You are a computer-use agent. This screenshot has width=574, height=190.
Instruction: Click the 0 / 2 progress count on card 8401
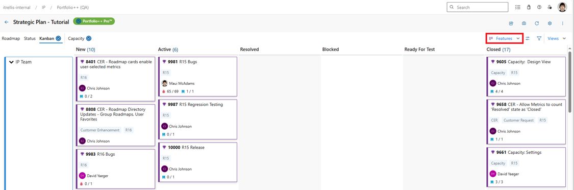[x=88, y=96]
